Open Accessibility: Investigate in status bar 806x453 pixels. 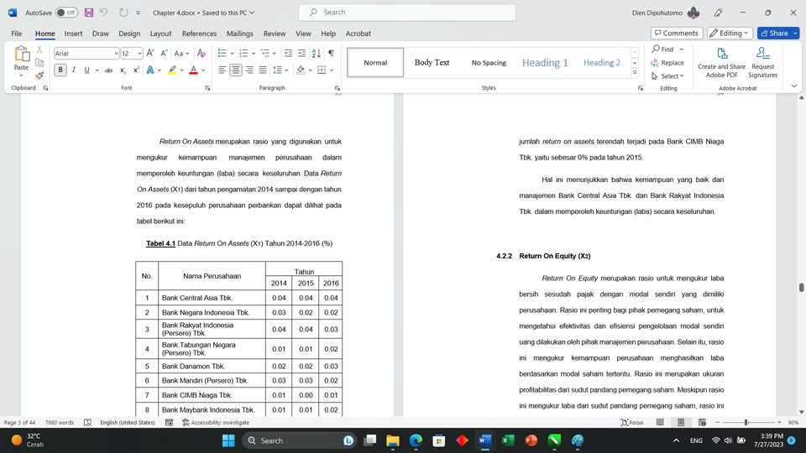click(x=216, y=422)
